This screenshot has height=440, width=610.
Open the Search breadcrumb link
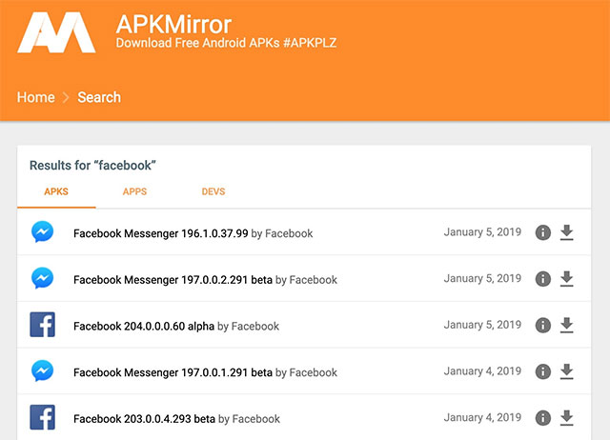click(99, 97)
